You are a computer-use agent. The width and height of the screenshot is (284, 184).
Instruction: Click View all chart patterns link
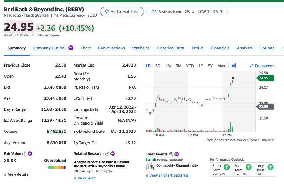pos(169,175)
